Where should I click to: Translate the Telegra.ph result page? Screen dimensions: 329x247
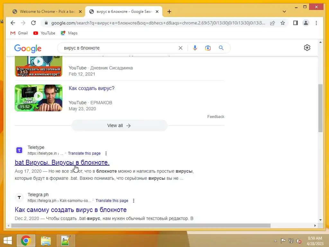(112, 201)
